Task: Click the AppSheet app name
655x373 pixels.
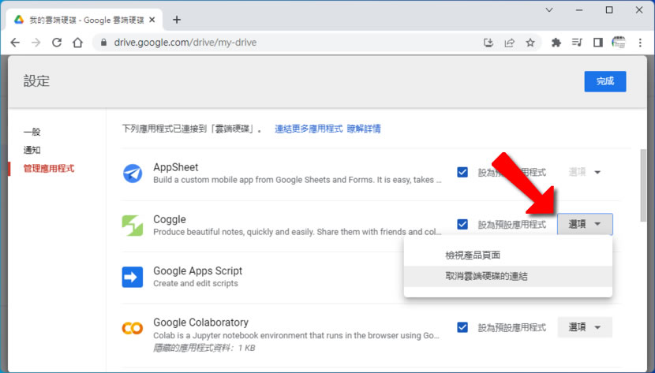Action: click(x=175, y=167)
